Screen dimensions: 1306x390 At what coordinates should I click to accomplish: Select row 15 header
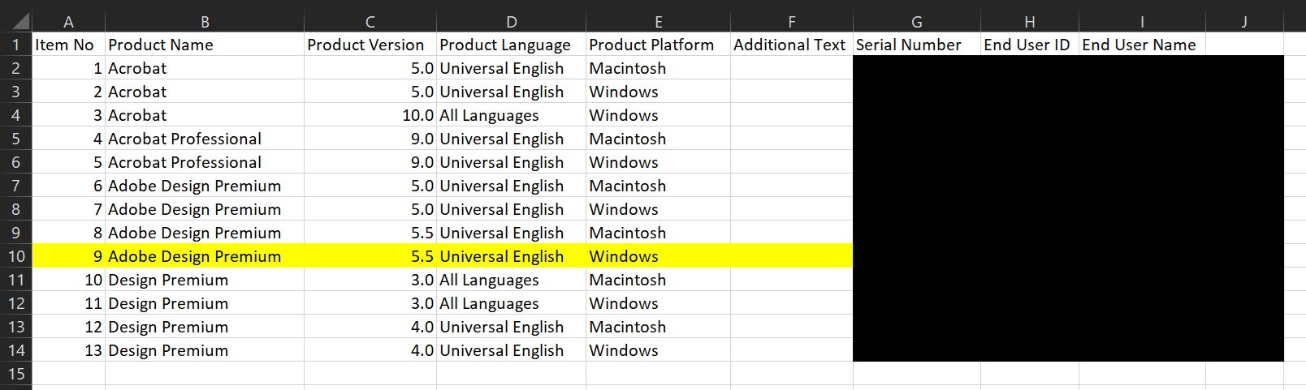coord(15,374)
